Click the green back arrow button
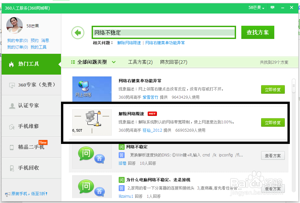The height and width of the screenshot is (203, 300). tap(78, 33)
